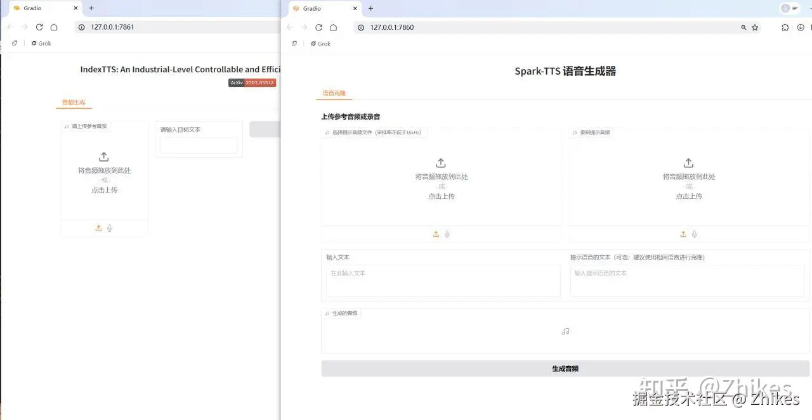The width and height of the screenshot is (812, 420).
Task: Select the upload source icon under 选择提示音频文件
Action: (x=436, y=234)
